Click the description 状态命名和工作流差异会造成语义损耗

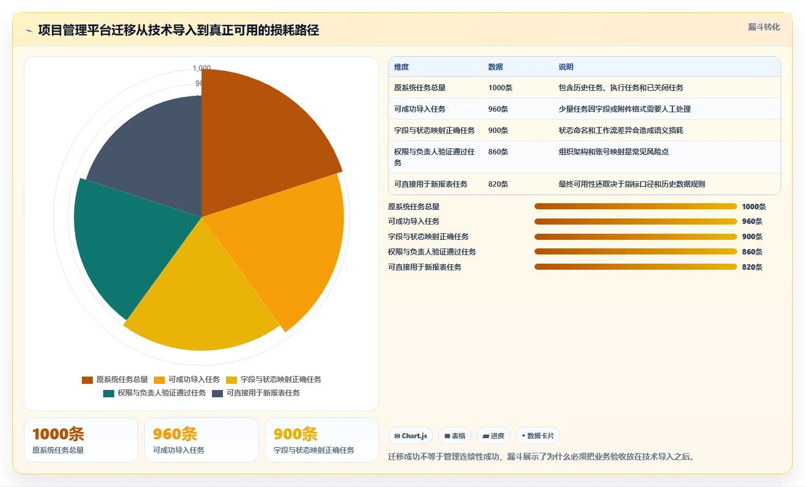point(621,131)
